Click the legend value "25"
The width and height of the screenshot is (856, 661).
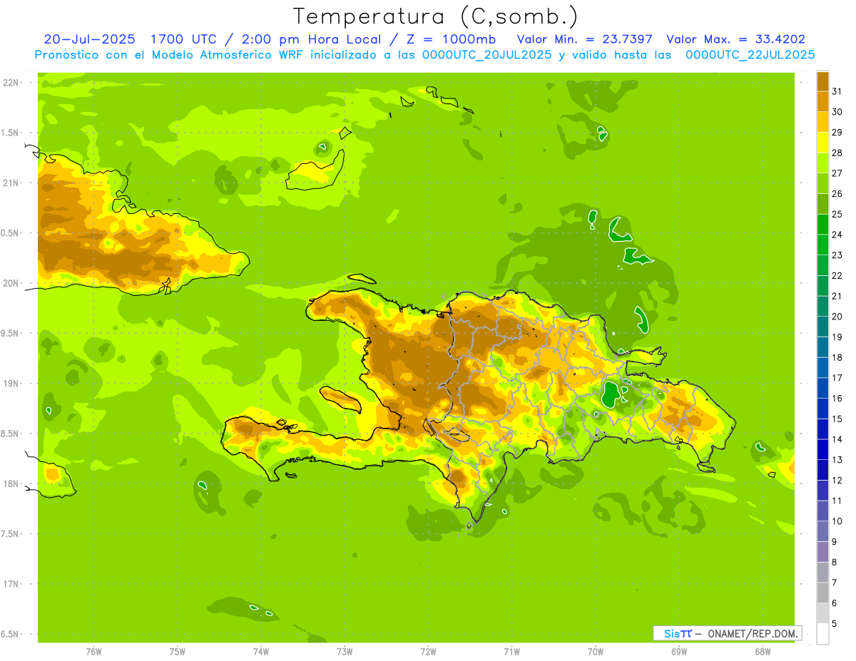pyautogui.click(x=837, y=214)
